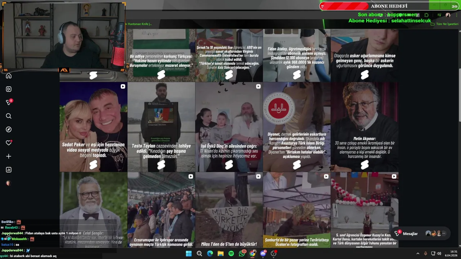
Task: Open the Explore compass icon
Action: [9, 129]
